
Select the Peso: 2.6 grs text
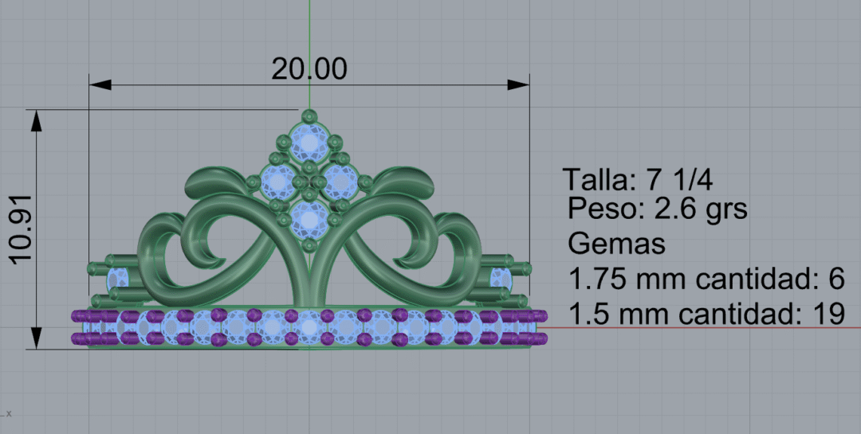tap(658, 209)
